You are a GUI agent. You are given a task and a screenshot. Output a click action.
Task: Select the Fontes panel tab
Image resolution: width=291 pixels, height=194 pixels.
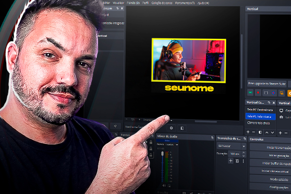point(125,135)
